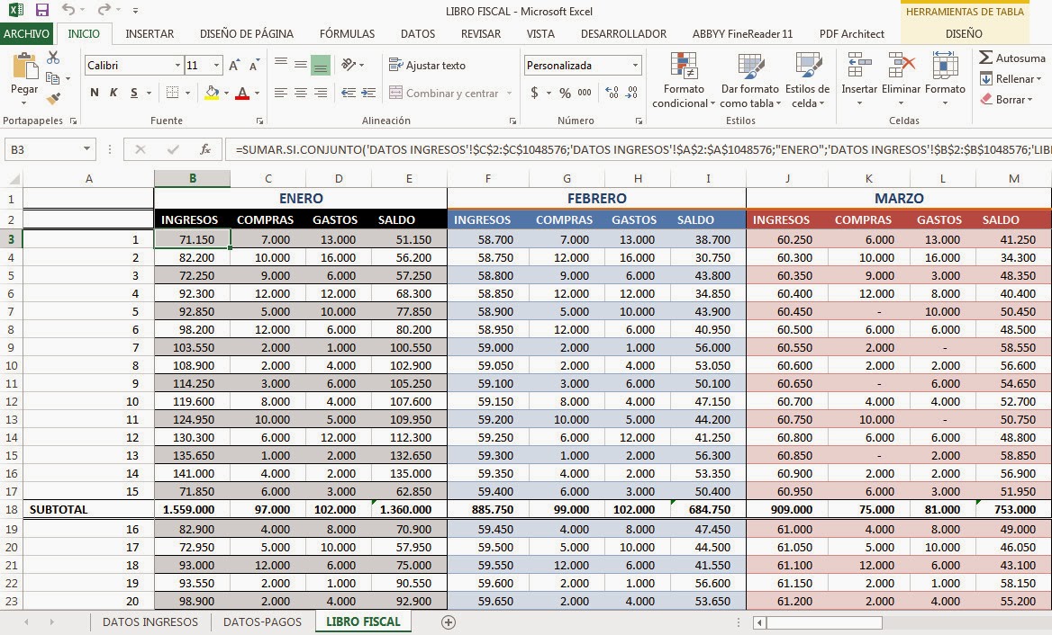Open the font size dropdown
The width and height of the screenshot is (1052, 635).
click(214, 65)
